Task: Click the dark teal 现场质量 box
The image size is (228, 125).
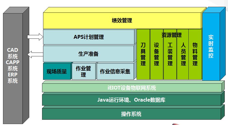Action: coord(57,71)
